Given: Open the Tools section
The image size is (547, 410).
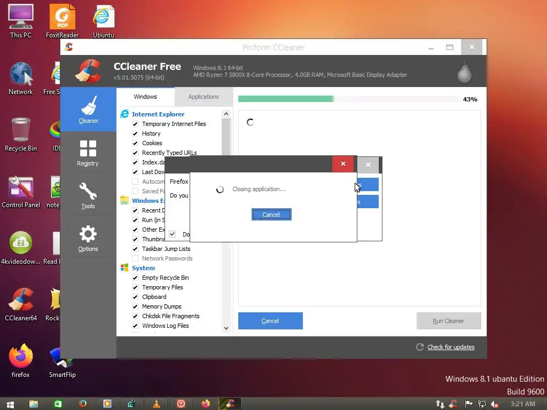Looking at the screenshot, I should point(88,195).
